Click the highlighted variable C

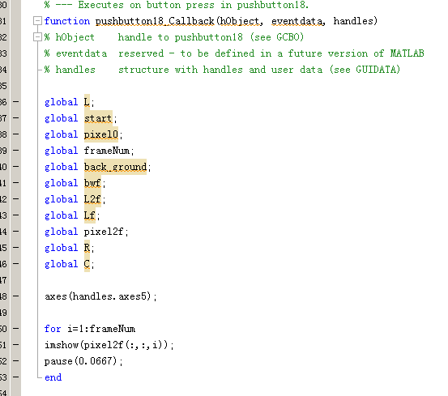click(x=87, y=264)
